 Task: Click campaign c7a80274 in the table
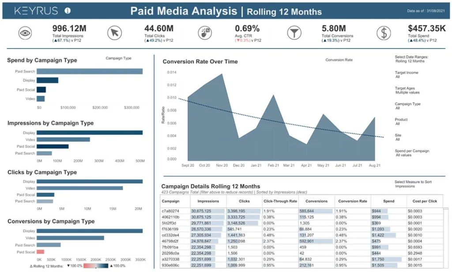[170, 211]
